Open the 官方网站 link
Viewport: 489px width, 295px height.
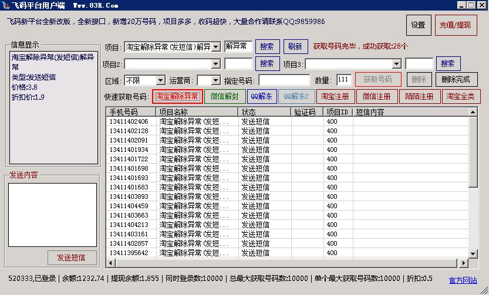463,280
